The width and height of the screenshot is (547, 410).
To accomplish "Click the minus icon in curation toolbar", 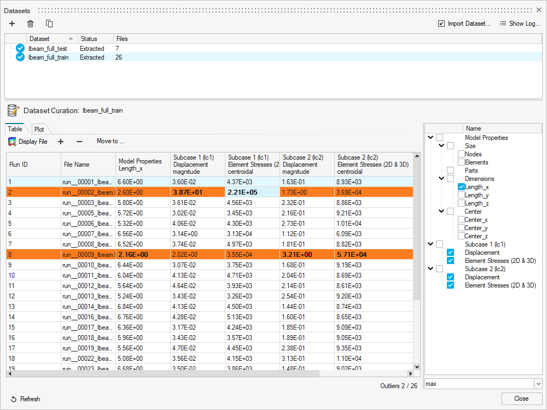I will tap(79, 142).
